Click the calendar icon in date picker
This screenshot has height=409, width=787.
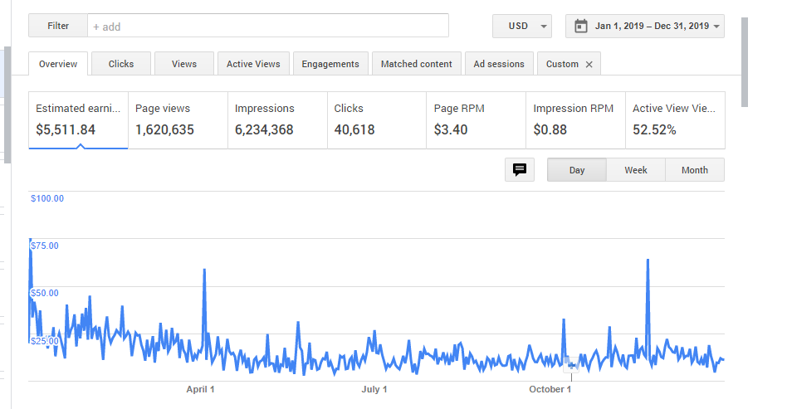point(581,26)
